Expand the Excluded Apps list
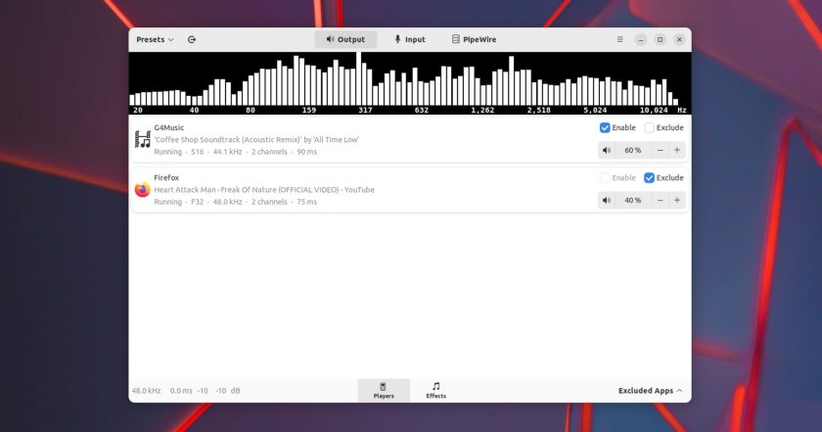The height and width of the screenshot is (432, 822). (x=650, y=391)
